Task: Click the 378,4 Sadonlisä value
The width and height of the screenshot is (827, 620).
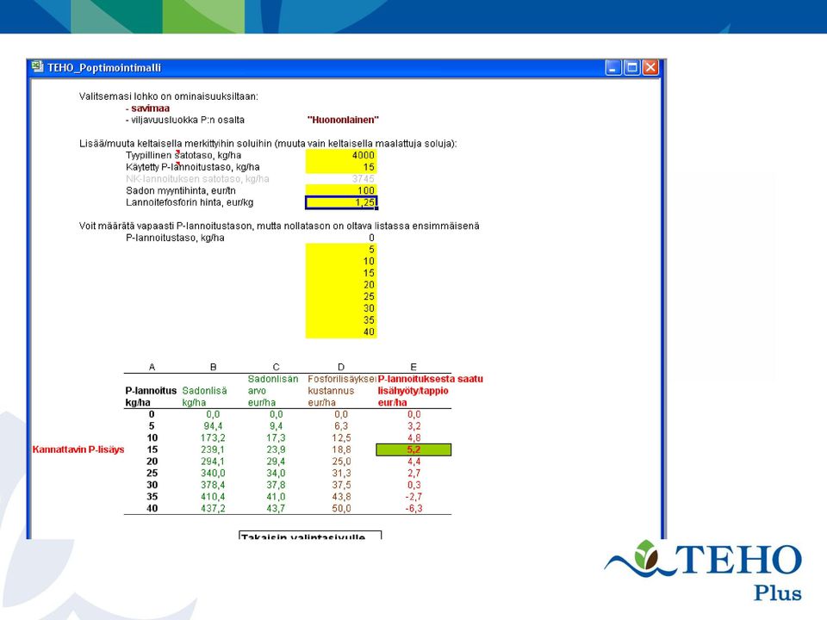Action: coord(213,485)
